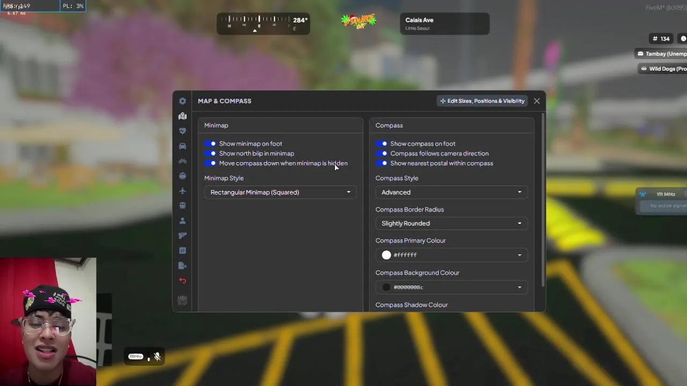Click the export file icon in sidebar

click(x=182, y=265)
